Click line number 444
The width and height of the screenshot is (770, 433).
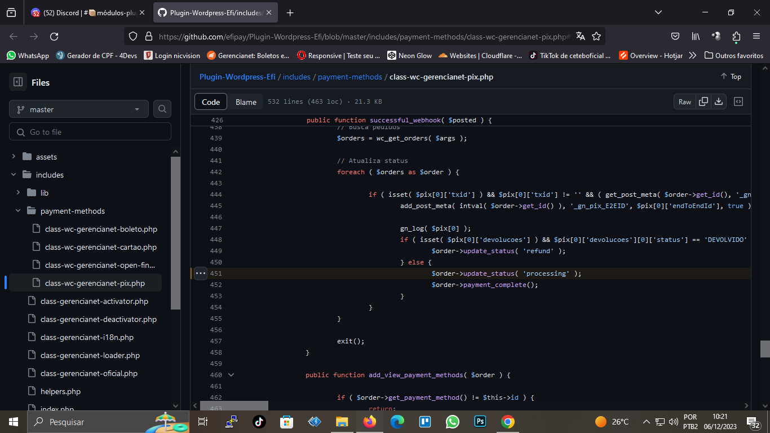(216, 195)
